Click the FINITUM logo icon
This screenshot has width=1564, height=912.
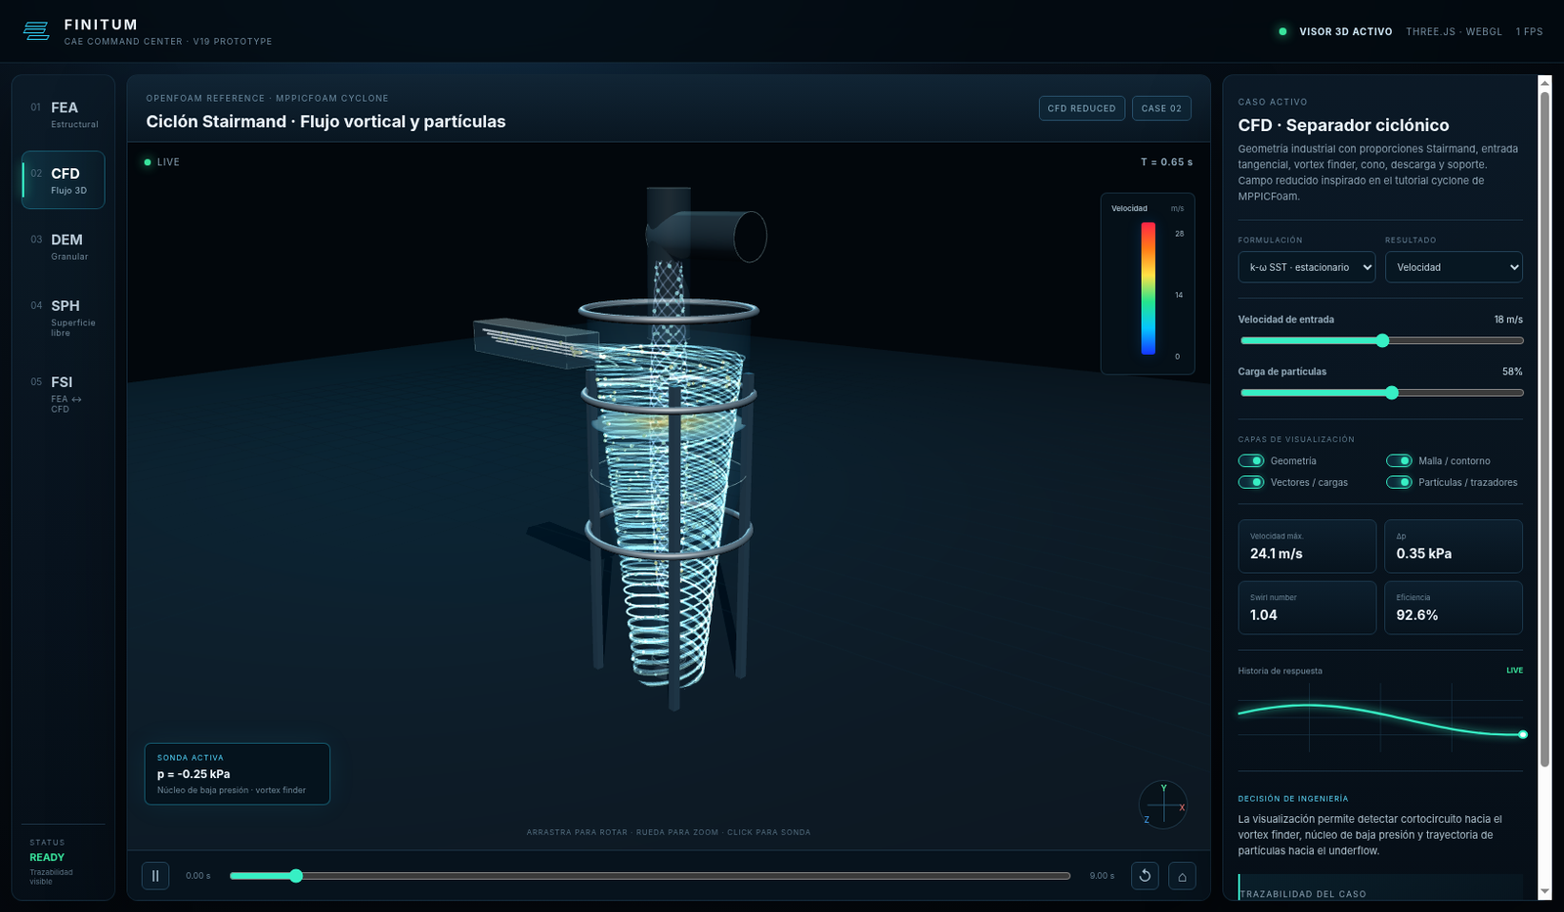point(36,32)
